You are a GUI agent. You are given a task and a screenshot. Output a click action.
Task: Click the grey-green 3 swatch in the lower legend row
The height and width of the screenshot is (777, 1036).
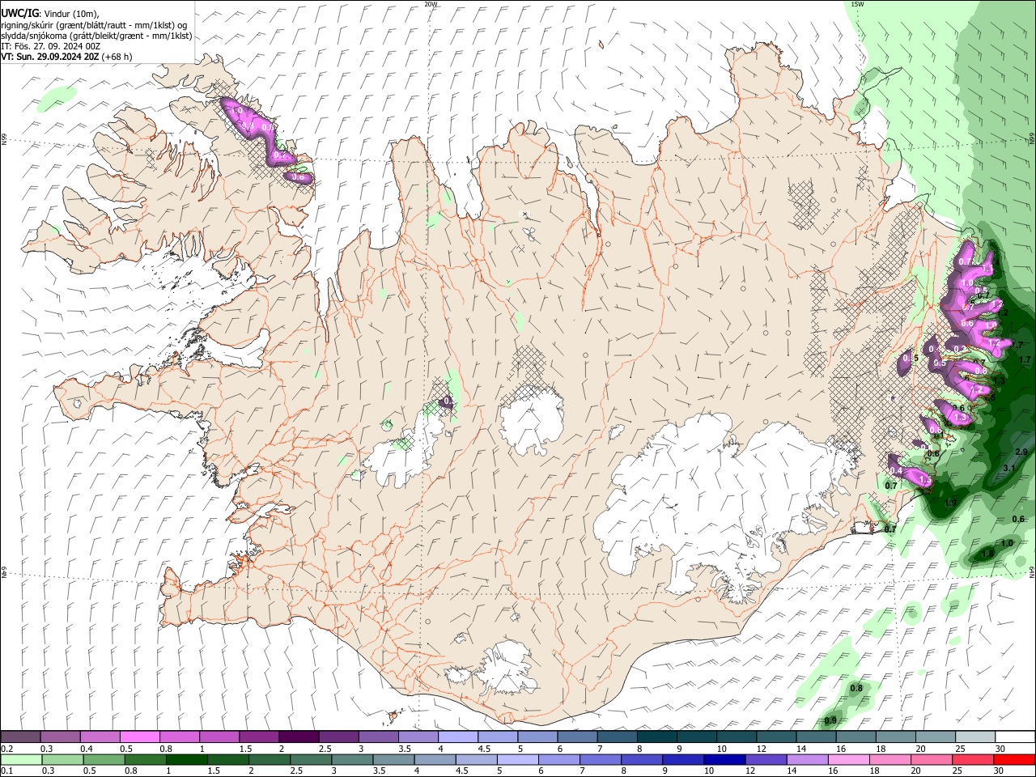(x=351, y=759)
